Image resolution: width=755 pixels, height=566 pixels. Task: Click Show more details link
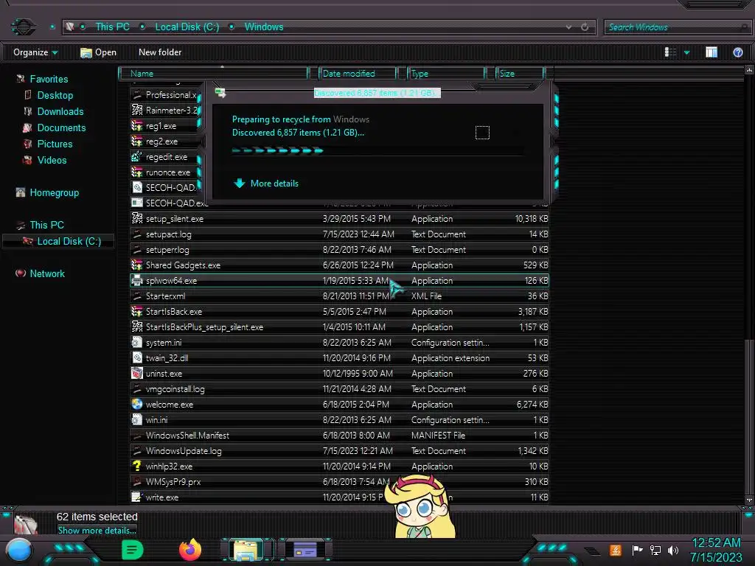pos(97,531)
